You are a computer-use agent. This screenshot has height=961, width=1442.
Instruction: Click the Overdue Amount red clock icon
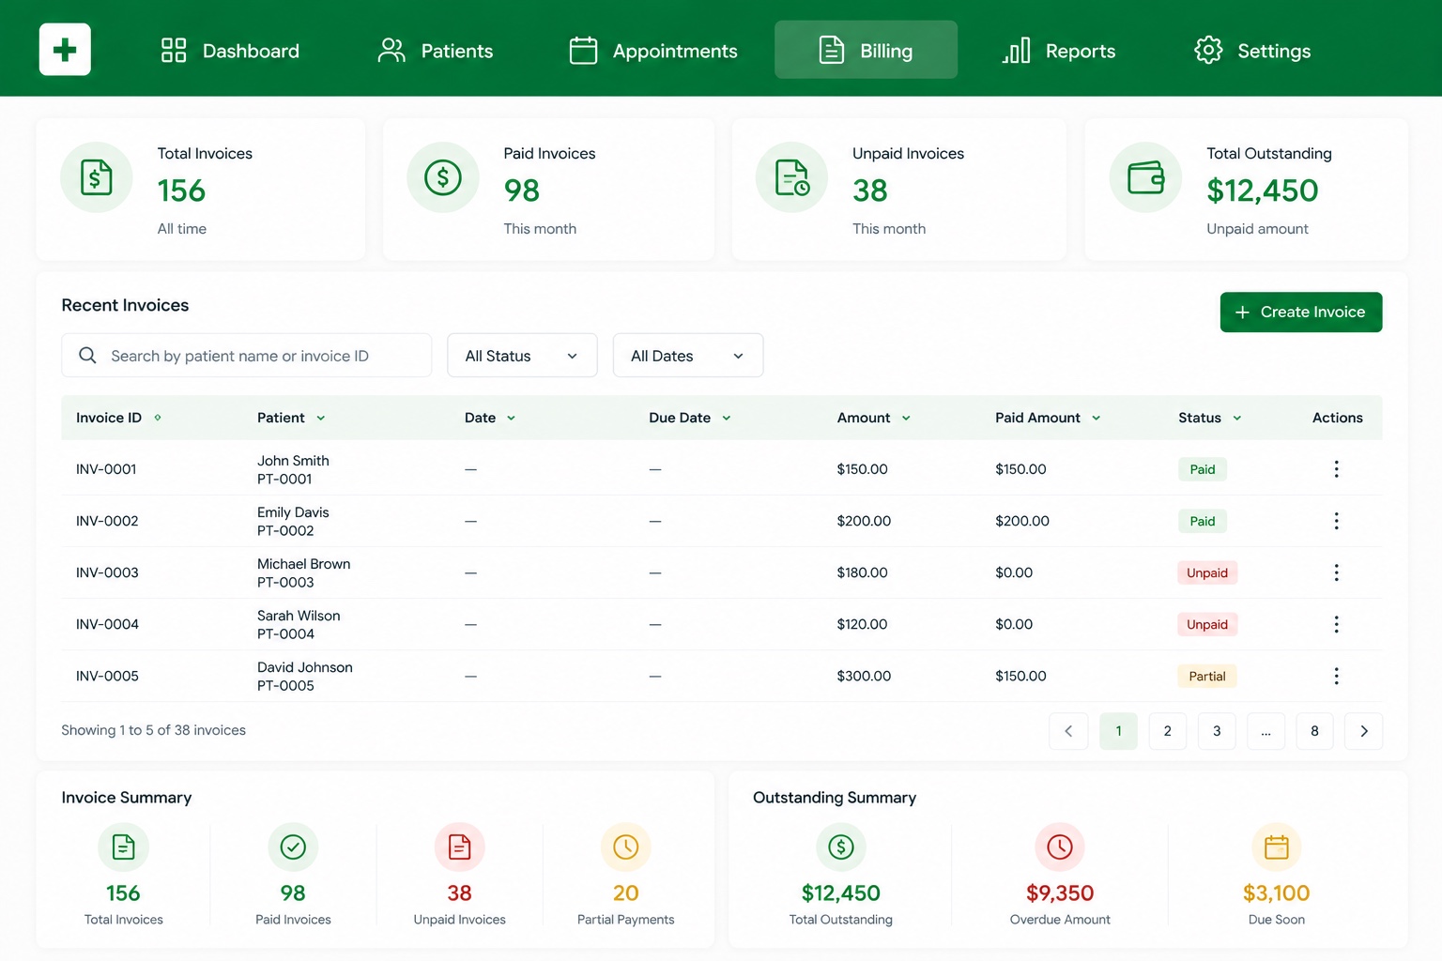coord(1060,847)
